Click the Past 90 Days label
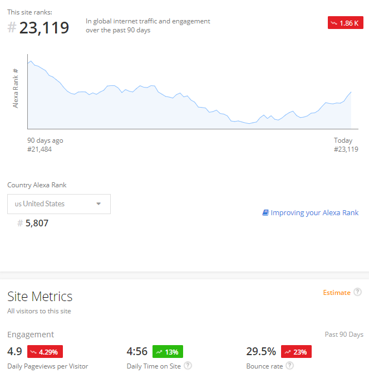369x378 pixels. (x=344, y=335)
